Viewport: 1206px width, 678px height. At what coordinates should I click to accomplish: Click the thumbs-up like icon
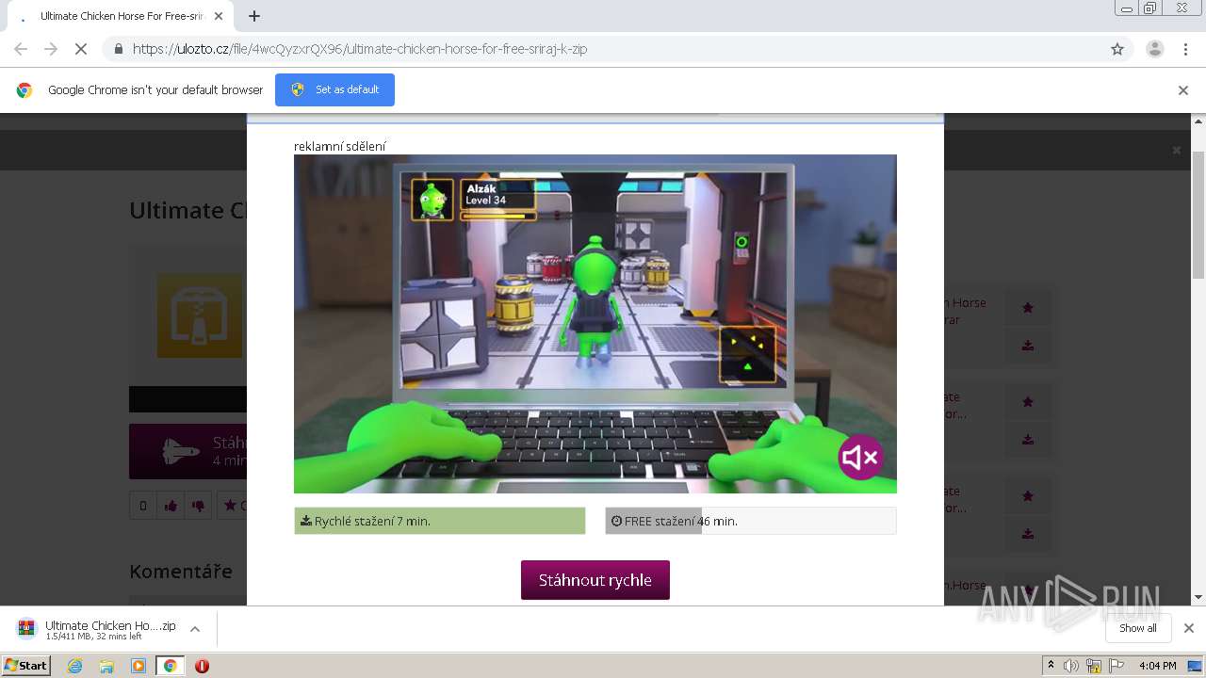coord(171,506)
